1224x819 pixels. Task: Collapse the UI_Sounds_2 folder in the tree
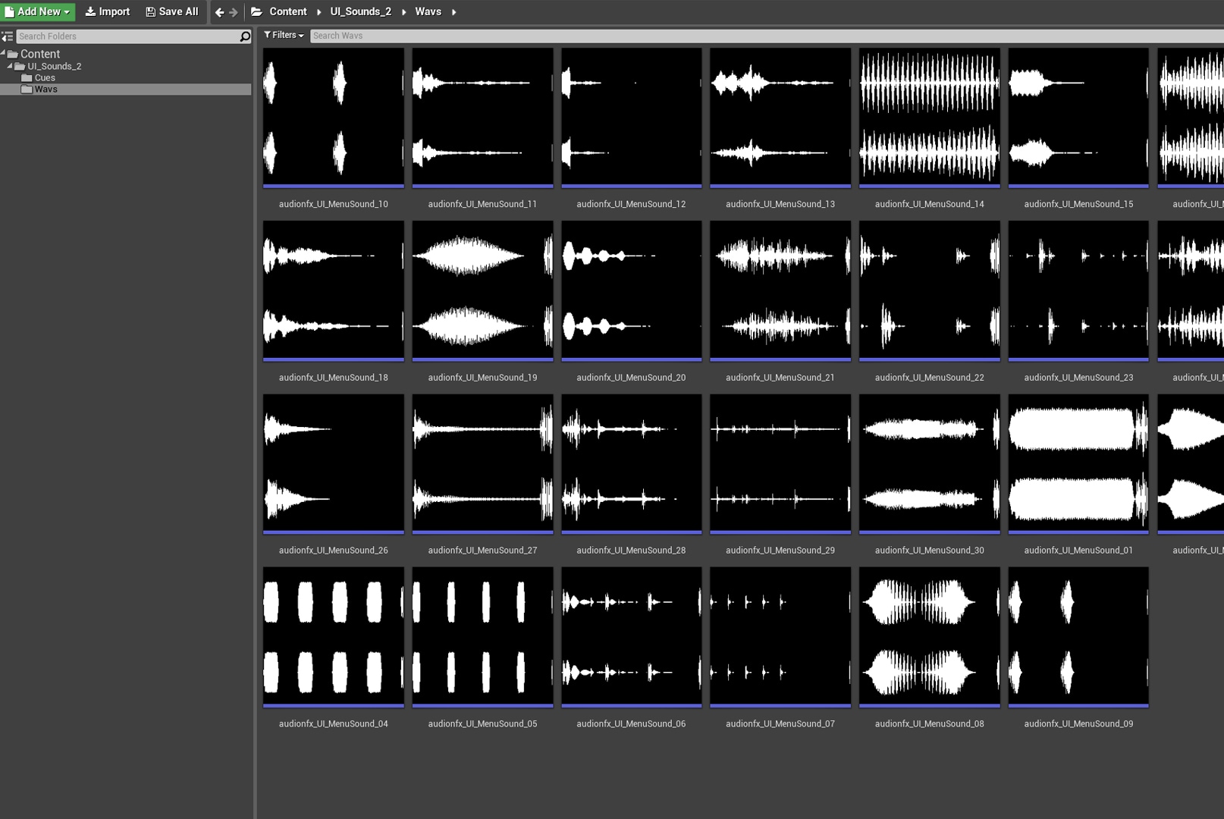(10, 66)
